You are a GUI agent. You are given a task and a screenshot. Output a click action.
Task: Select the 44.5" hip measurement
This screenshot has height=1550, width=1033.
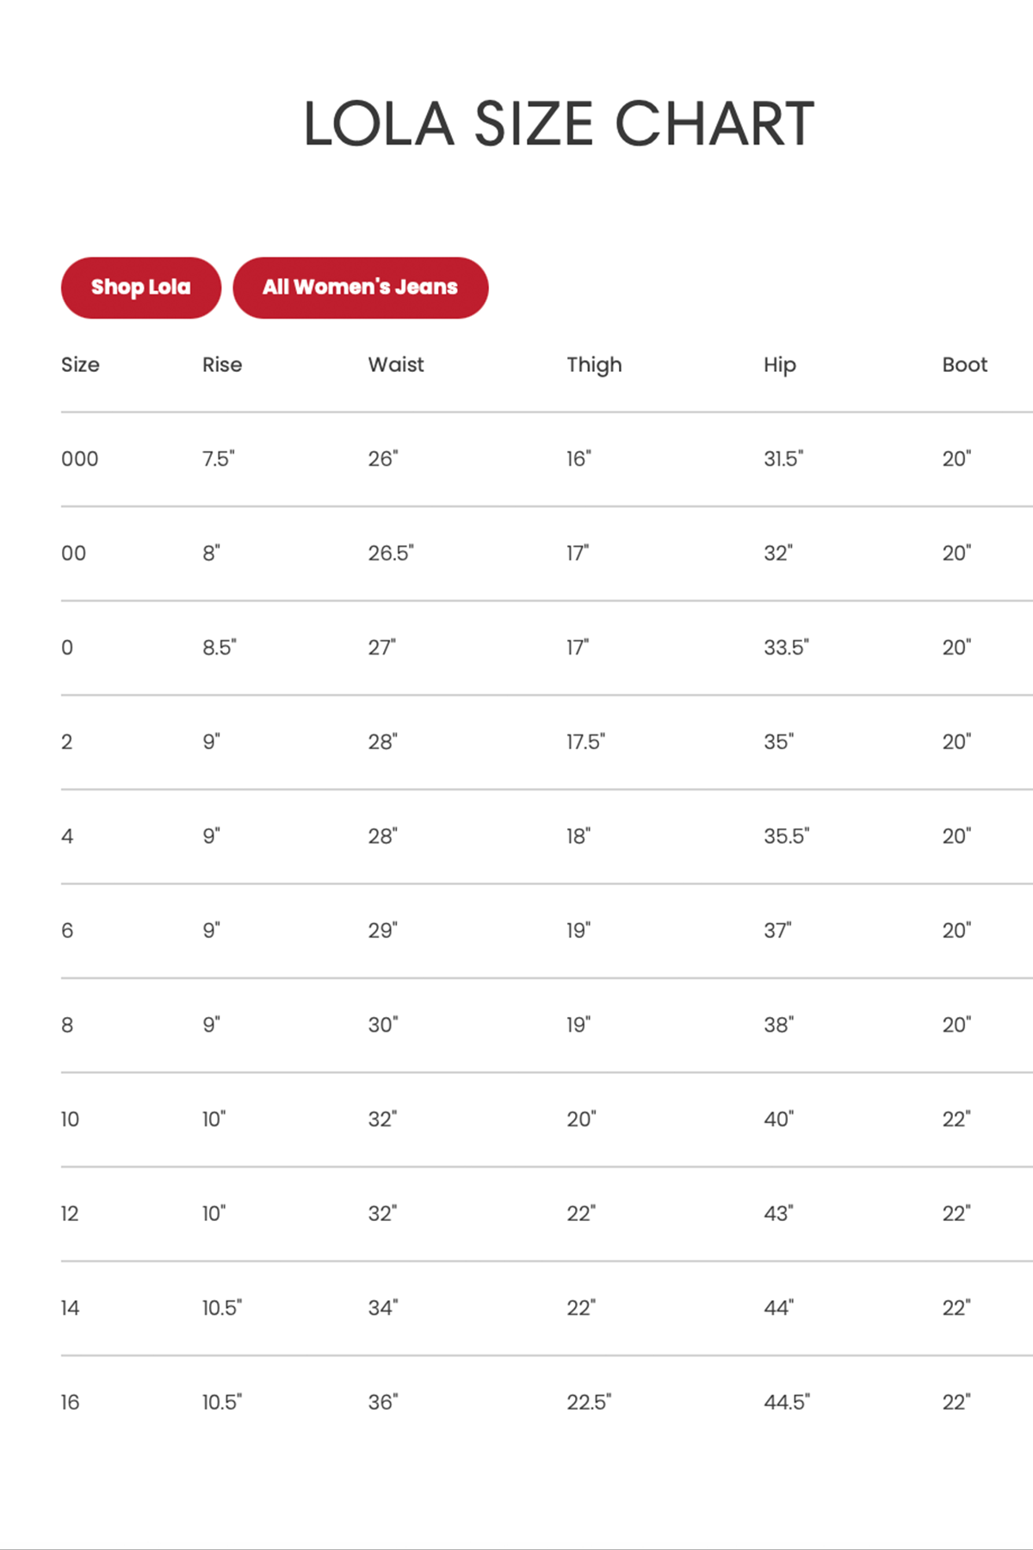[x=787, y=1403]
